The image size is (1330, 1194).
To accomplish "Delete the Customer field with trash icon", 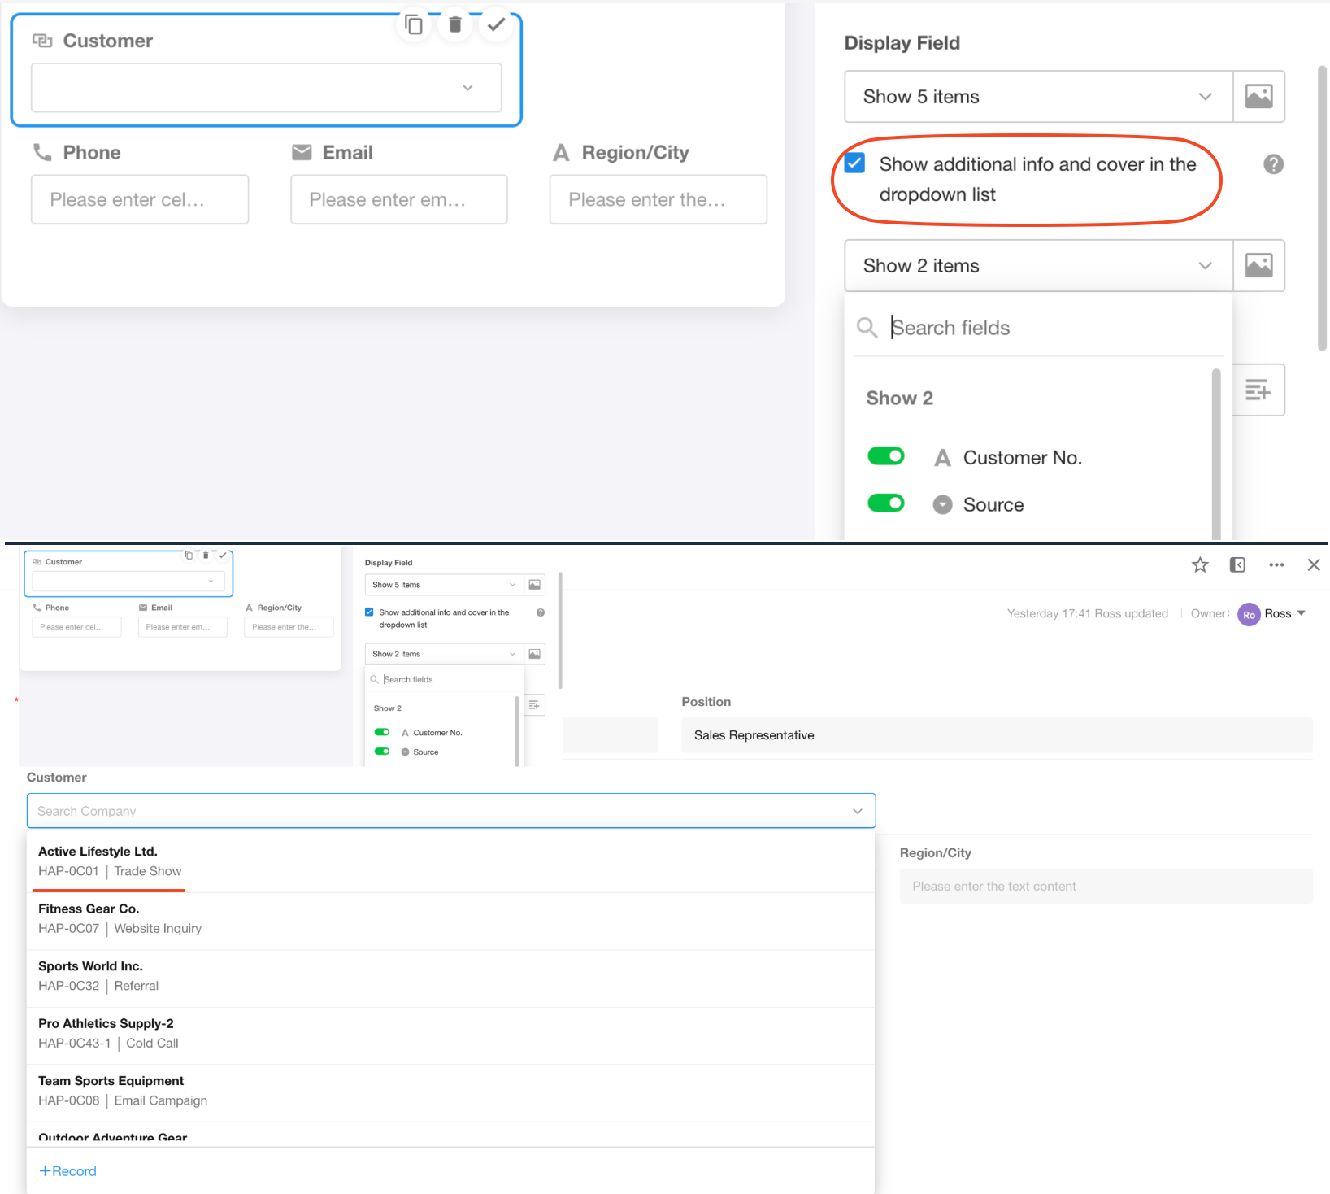I will (455, 25).
